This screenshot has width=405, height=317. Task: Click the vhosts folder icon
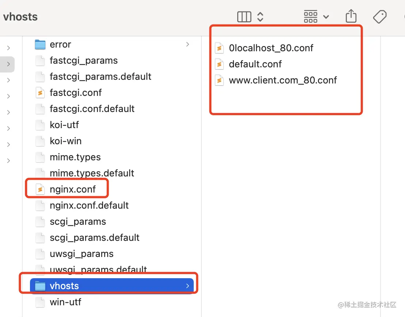click(40, 286)
